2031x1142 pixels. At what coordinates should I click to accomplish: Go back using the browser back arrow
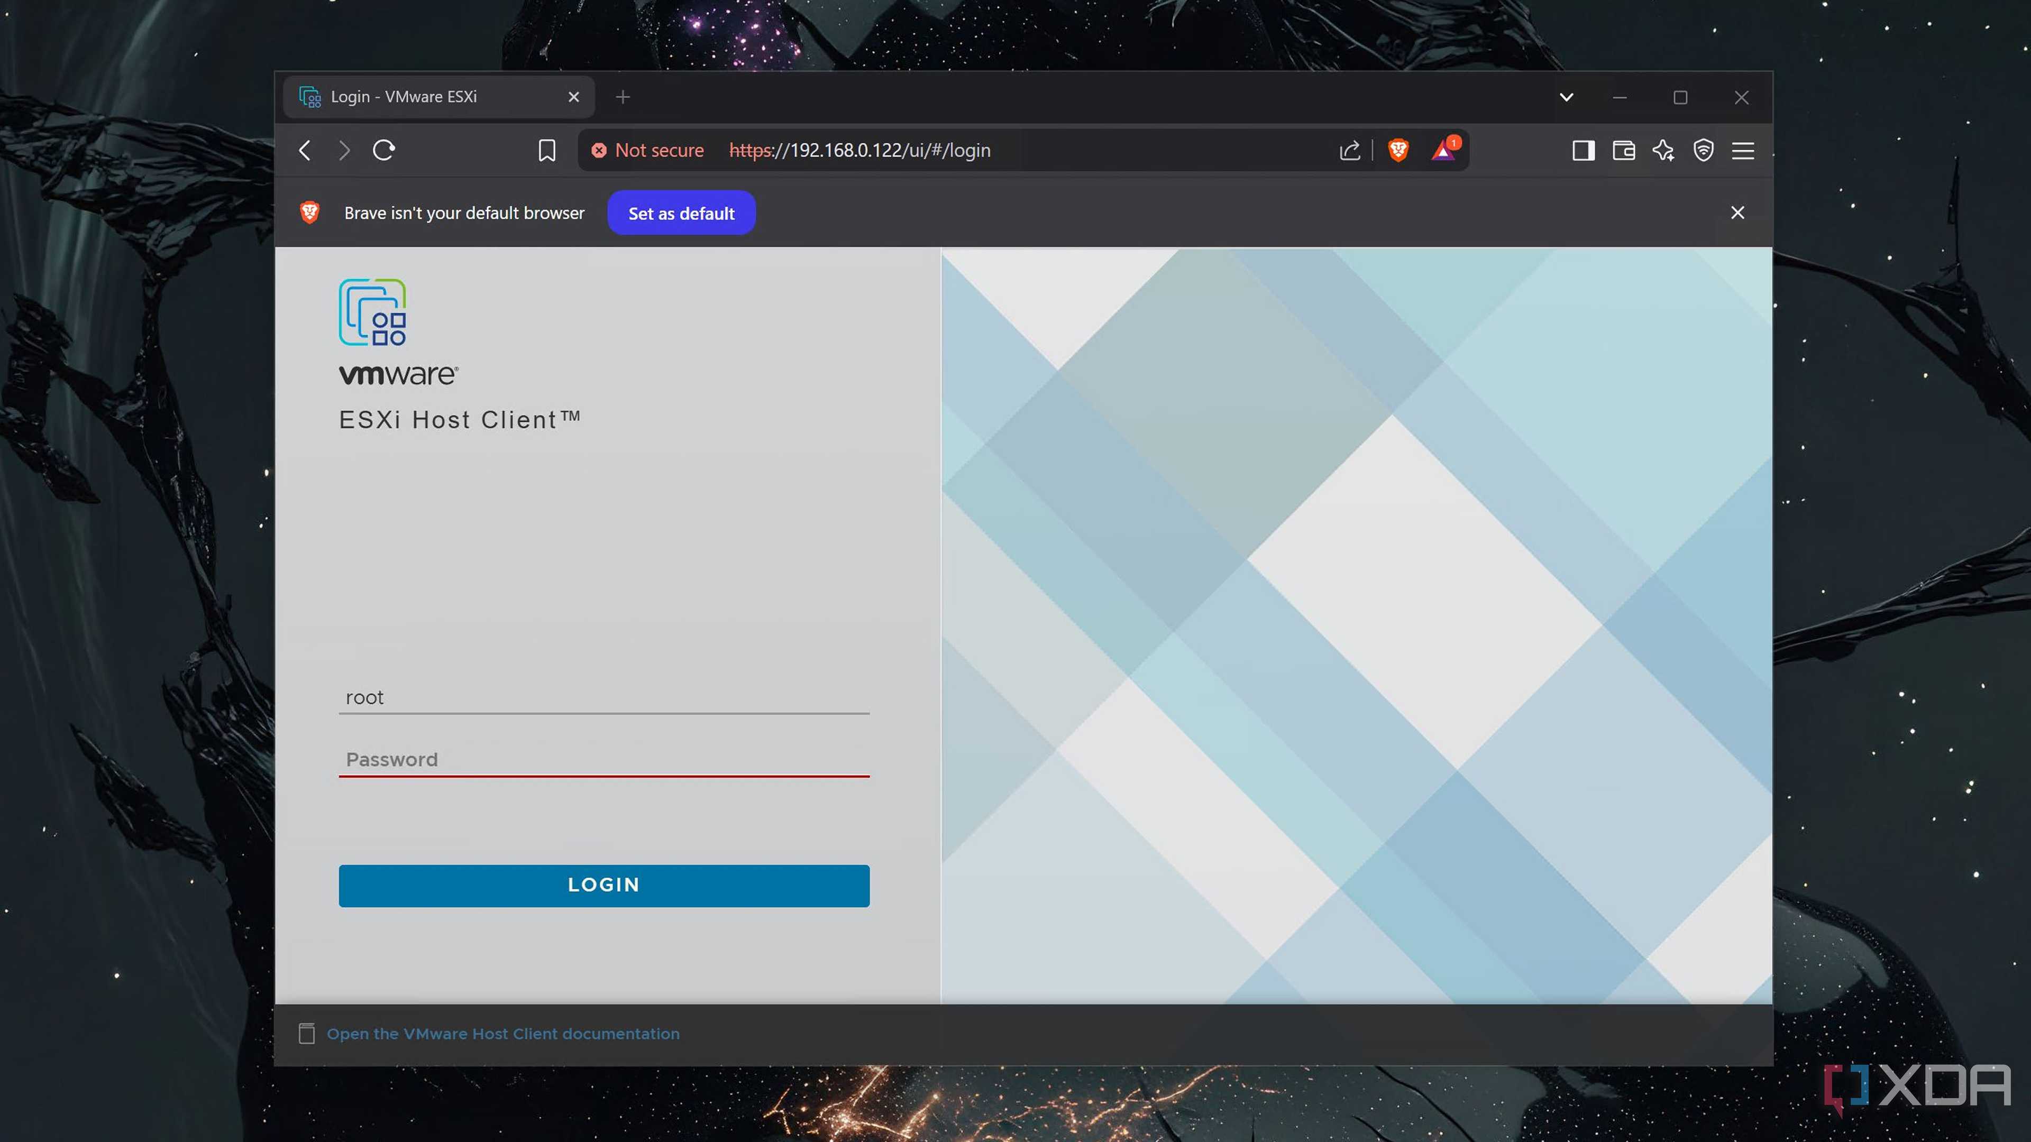point(305,150)
